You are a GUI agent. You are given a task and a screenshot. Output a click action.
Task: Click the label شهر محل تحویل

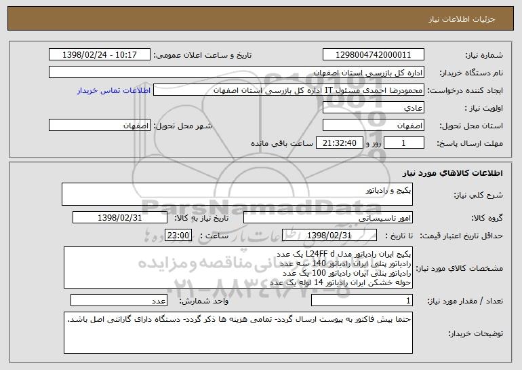[182, 126]
